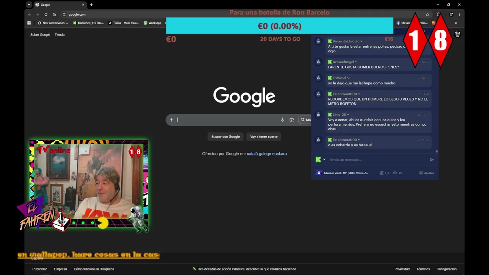The width and height of the screenshot is (489, 275).
Task: Open the Chrome three-dot menu
Action: coord(459,15)
